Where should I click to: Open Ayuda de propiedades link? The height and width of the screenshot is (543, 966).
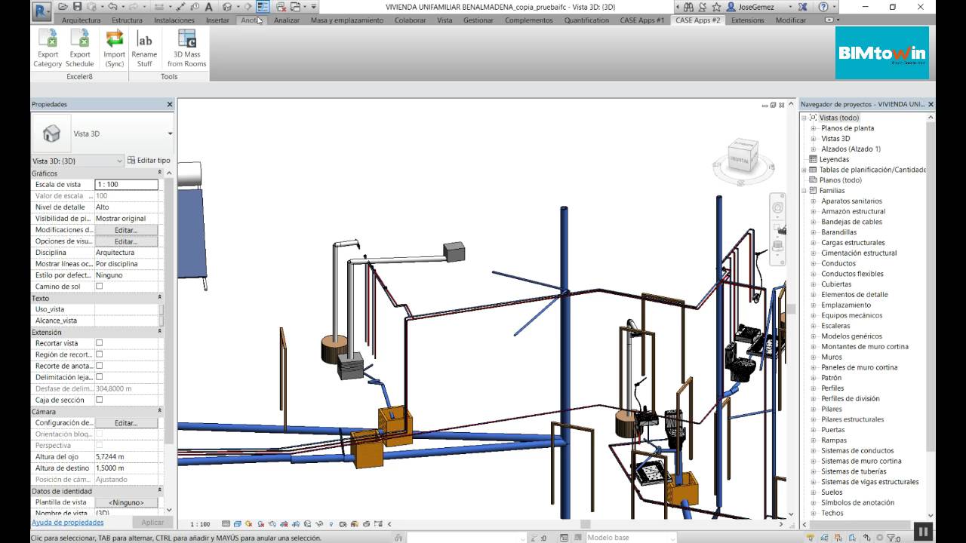coord(67,522)
